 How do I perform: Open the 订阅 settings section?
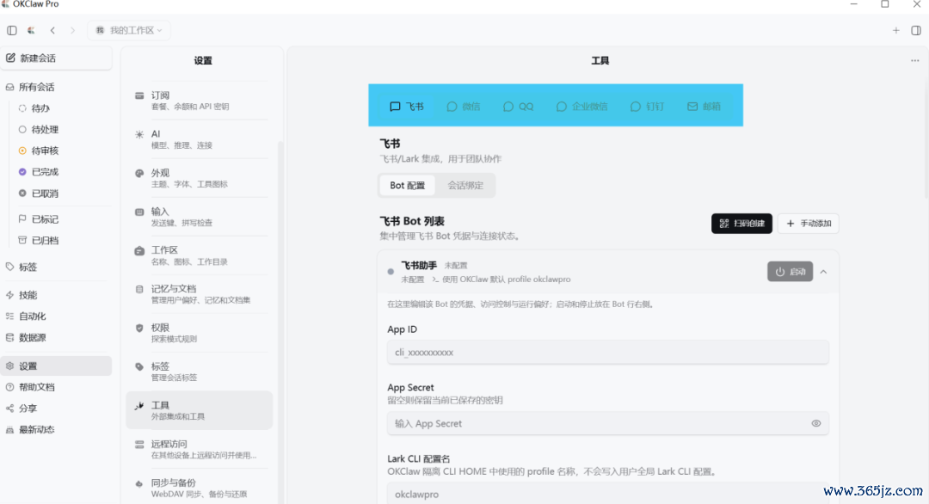(199, 101)
